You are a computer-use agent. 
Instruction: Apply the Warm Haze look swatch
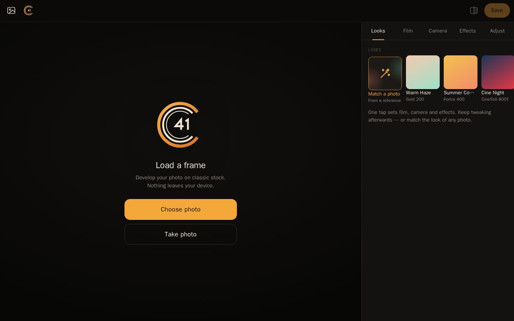(x=423, y=72)
